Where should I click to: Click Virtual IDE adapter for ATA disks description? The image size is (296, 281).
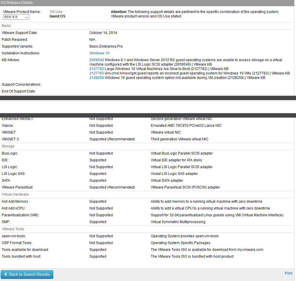point(176,160)
